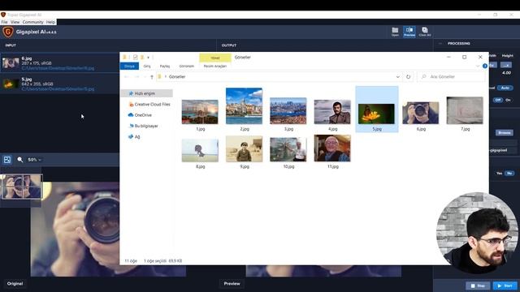This screenshot has height=292, width=520.
Task: Click the Explorer forward arrow
Action: [136, 77]
